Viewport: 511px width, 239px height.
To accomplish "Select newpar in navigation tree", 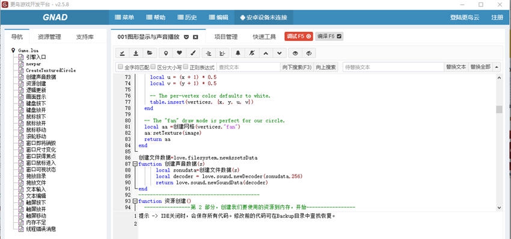I will pos(34,64).
